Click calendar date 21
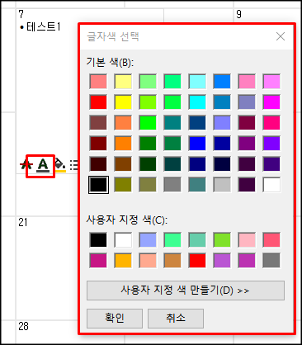Screen dimensions: 302x345 coord(23,222)
